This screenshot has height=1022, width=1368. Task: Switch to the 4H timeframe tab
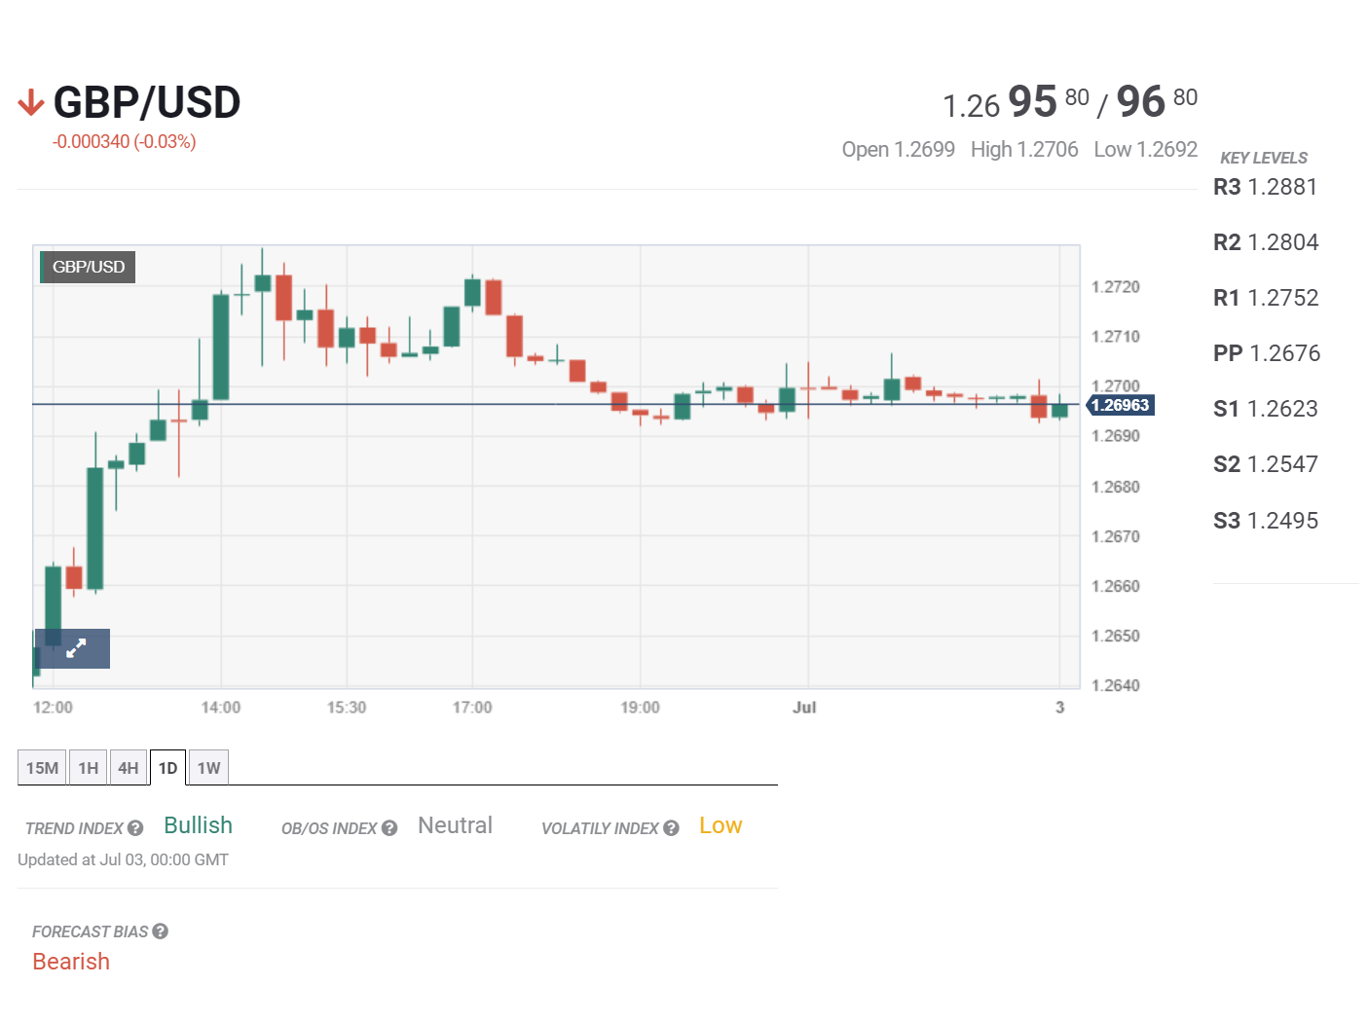point(129,768)
